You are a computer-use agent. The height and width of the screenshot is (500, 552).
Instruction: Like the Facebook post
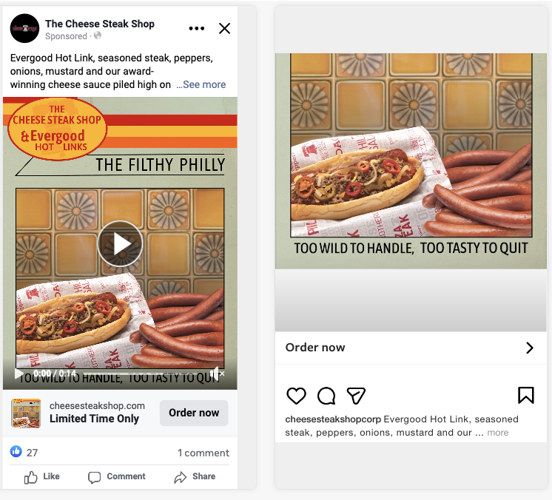tap(41, 476)
